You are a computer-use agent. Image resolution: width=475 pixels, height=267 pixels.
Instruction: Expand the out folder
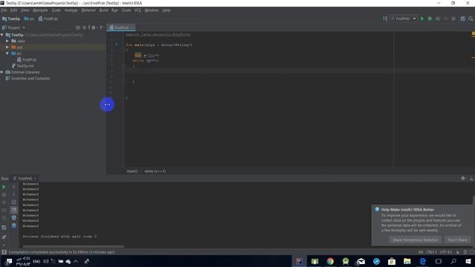[x=7, y=47]
